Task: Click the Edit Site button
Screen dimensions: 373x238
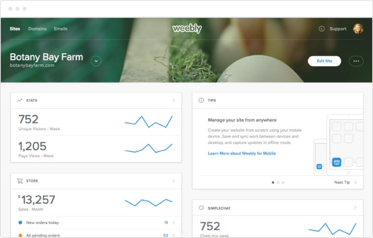Action: [324, 61]
